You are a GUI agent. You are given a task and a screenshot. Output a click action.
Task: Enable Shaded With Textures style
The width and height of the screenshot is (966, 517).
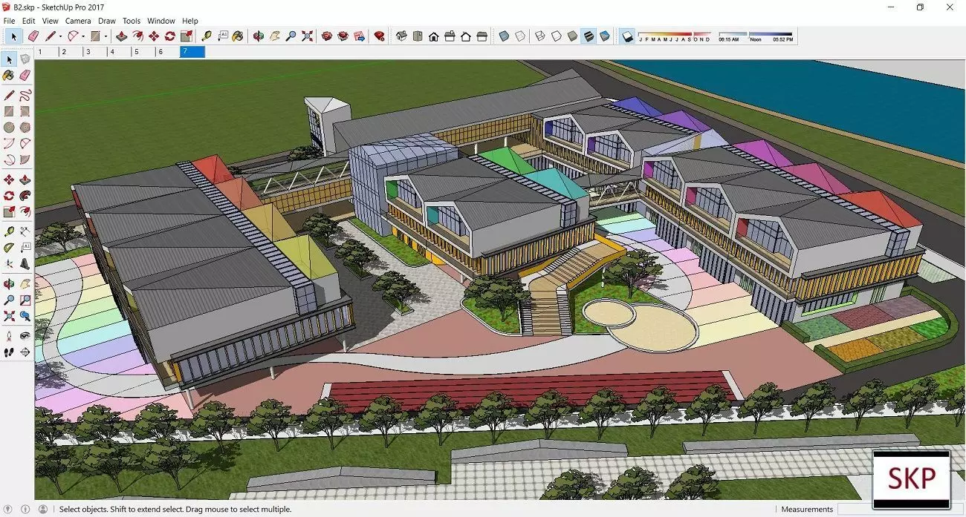(589, 36)
